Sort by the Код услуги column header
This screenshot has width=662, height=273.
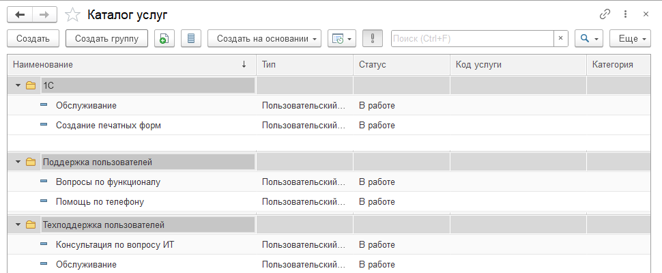coord(519,65)
